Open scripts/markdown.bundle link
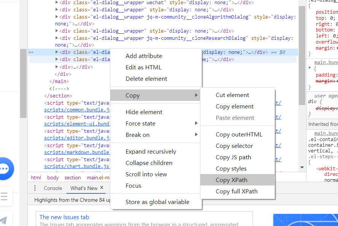The image size is (338, 226). click(76, 152)
